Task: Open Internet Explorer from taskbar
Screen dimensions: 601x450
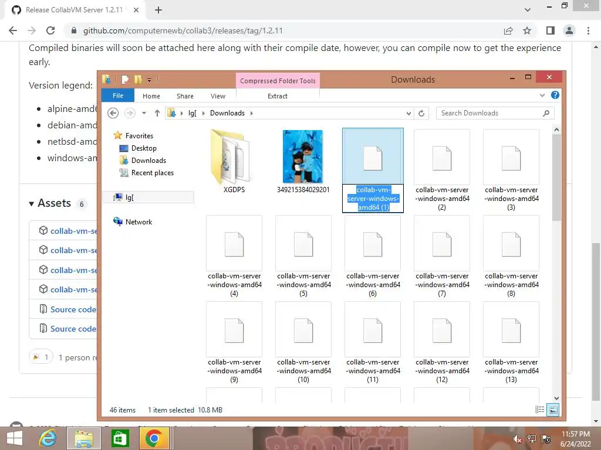Action: (48, 438)
